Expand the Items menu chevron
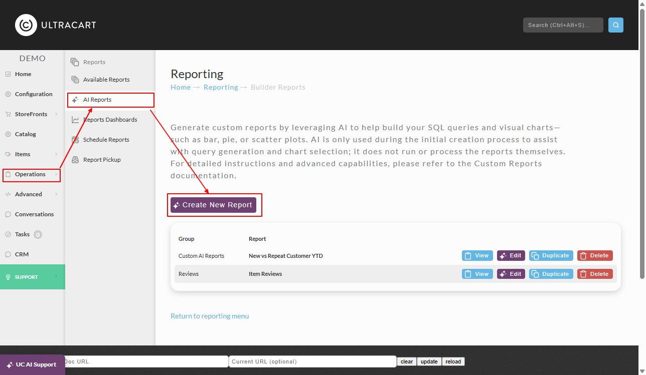 point(56,154)
